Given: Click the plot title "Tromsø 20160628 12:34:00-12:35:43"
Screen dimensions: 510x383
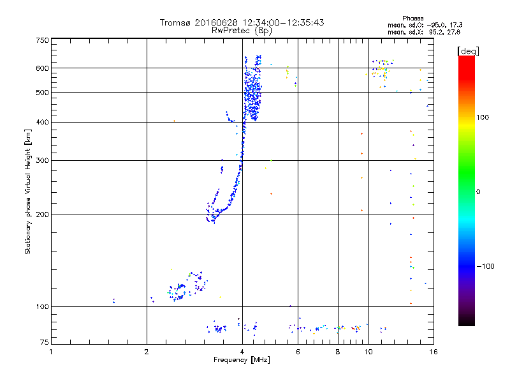Looking at the screenshot, I should pyautogui.click(x=242, y=22).
